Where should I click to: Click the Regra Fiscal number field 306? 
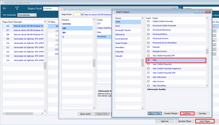[x=79, y=14]
